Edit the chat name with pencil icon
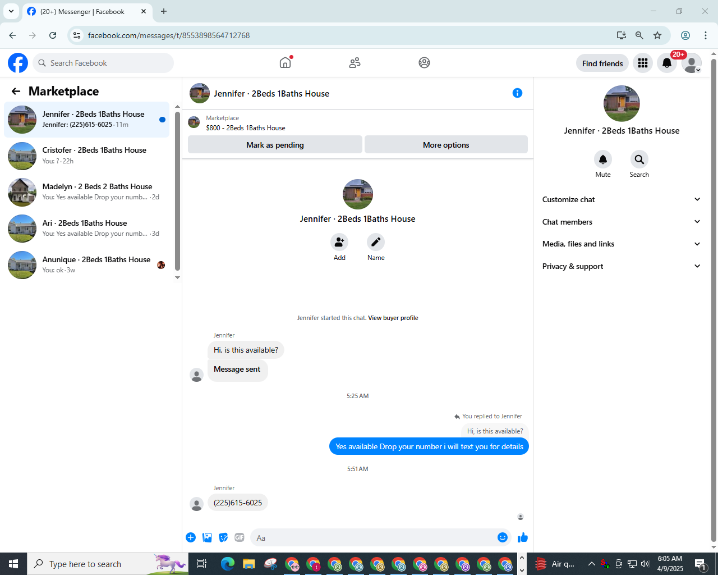Image resolution: width=718 pixels, height=575 pixels. (376, 242)
